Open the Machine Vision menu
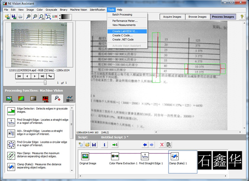The image size is (249, 181). pyautogui.click(x=79, y=10)
